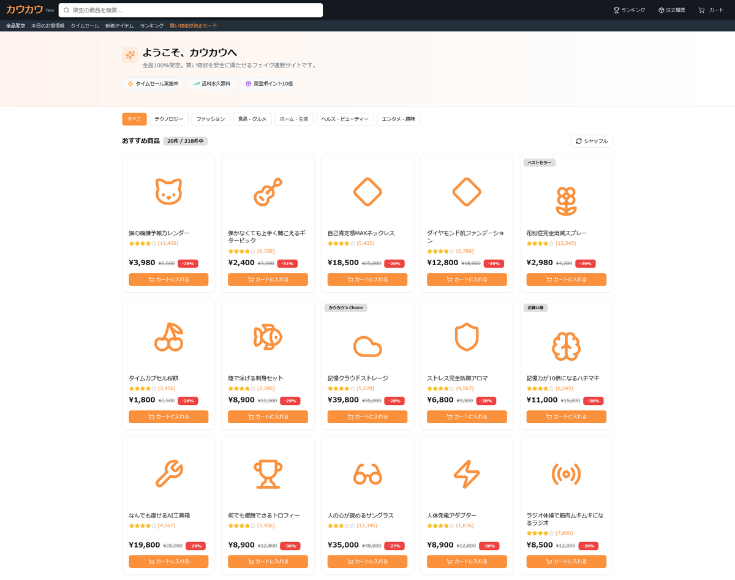Choose the ヘルス・ビューティー category chip
This screenshot has height=580, width=735.
pyautogui.click(x=345, y=119)
